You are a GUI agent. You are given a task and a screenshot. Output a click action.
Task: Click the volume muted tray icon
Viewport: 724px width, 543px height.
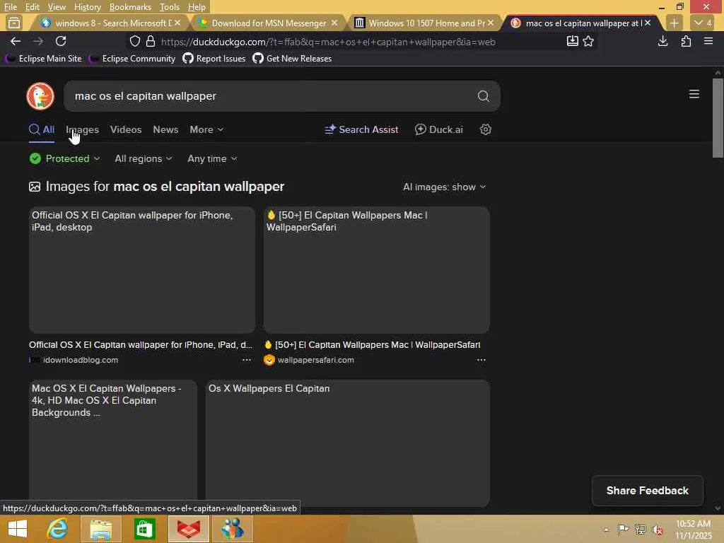tap(657, 530)
